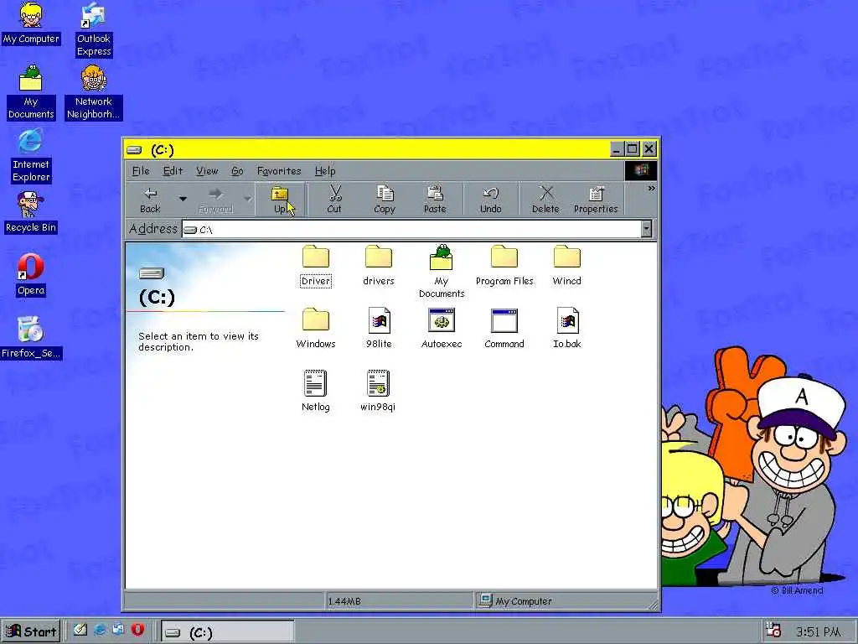Screen dimensions: 858x644
Task: Select the Windows folder
Action: coord(316,329)
